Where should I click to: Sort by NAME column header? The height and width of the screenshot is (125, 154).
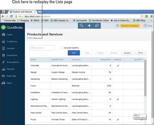tap(33, 60)
